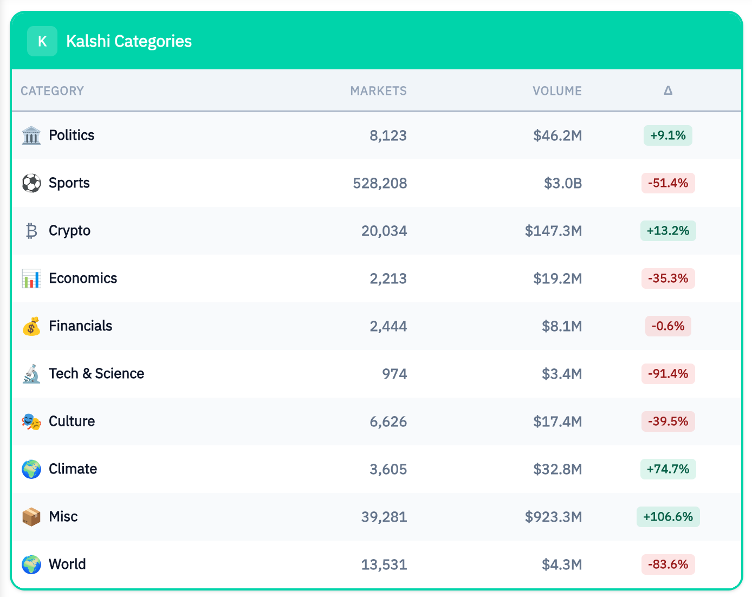Click the Financials money bag icon
Image resolution: width=752 pixels, height=597 pixels.
31,326
